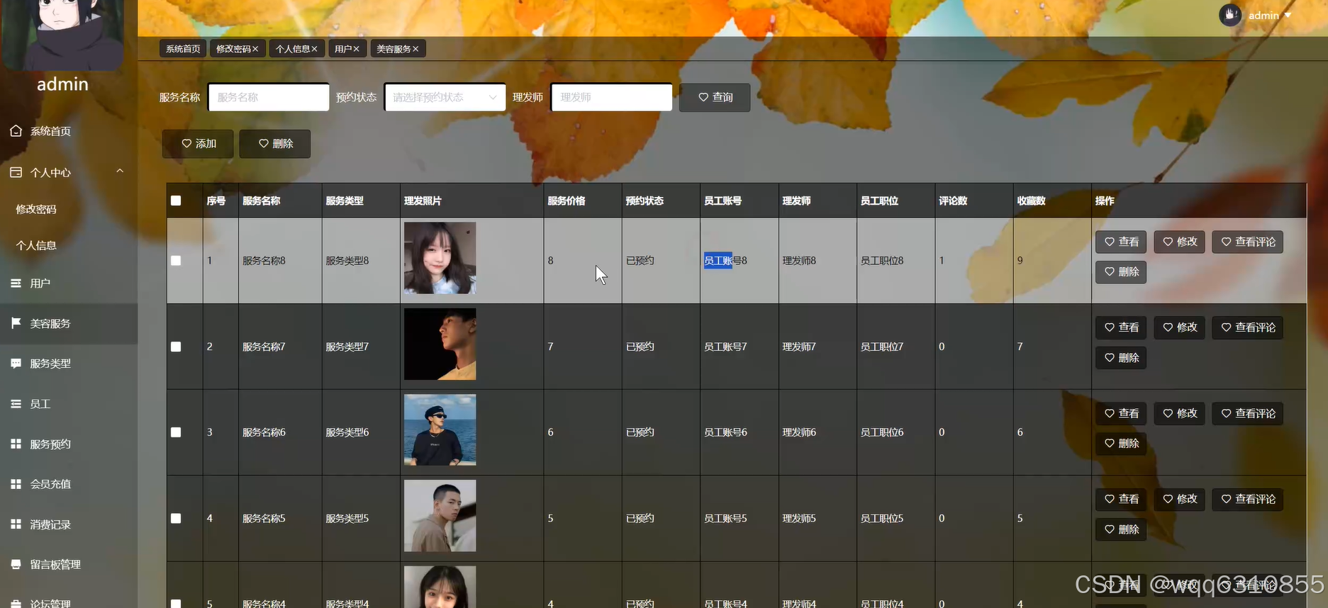Click heart icon on the 添加 button
The height and width of the screenshot is (608, 1328).
click(186, 143)
